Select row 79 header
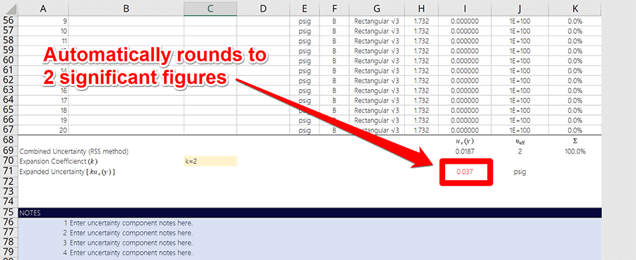Image resolution: width=636 pixels, height=260 pixels. coord(9,252)
